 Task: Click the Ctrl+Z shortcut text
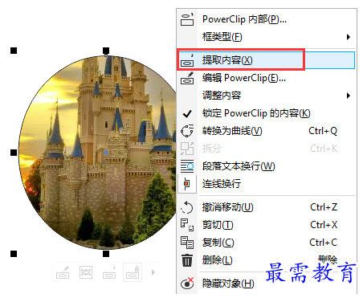pos(324,207)
